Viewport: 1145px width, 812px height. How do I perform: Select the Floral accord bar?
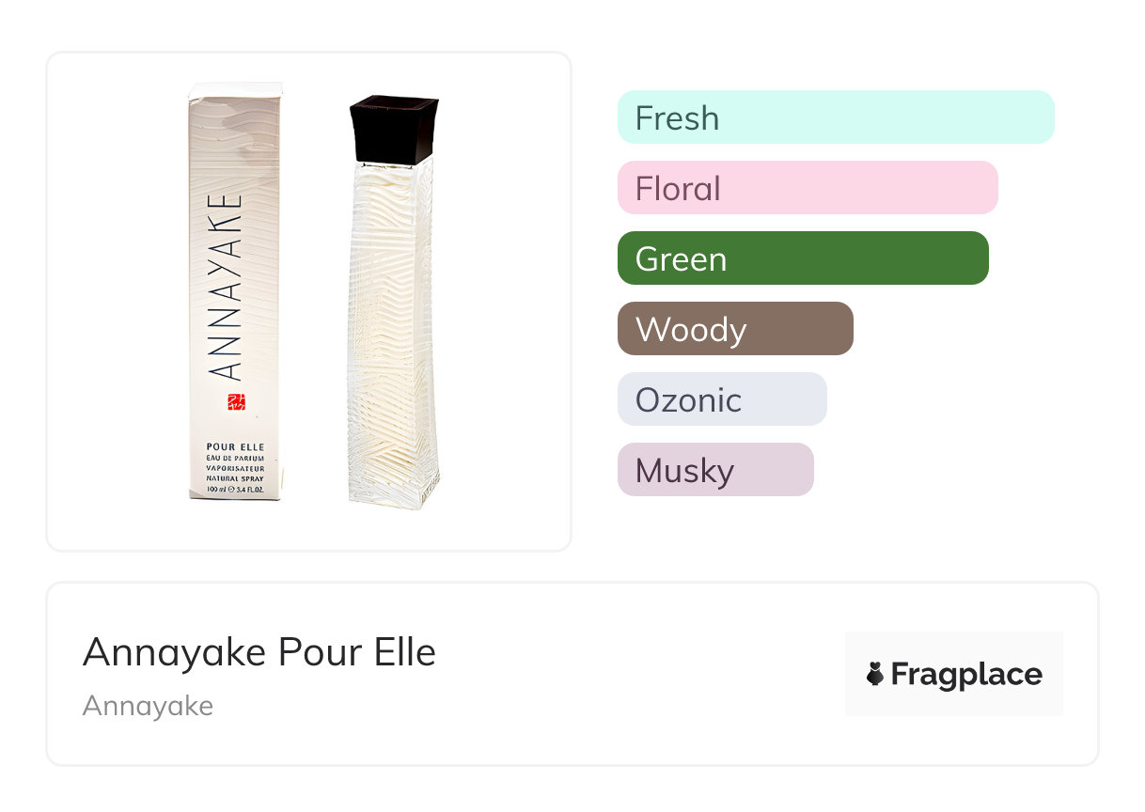pyautogui.click(x=807, y=188)
